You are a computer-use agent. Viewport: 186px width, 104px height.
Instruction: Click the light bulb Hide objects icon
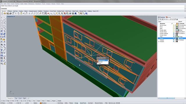pos(59,14)
